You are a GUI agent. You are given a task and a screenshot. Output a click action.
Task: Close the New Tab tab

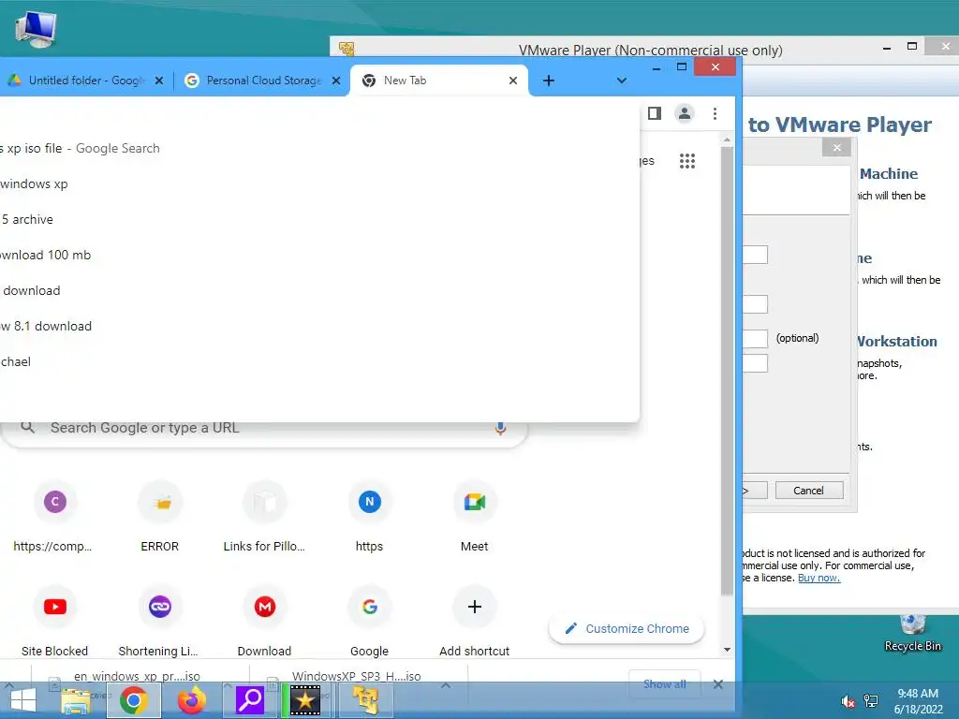point(513,81)
